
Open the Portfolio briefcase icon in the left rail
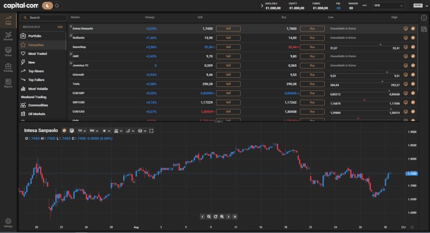pos(8,68)
